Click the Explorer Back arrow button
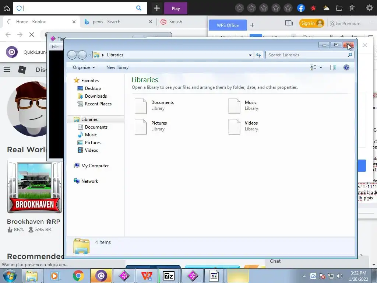This screenshot has height=283, width=377. (x=72, y=55)
